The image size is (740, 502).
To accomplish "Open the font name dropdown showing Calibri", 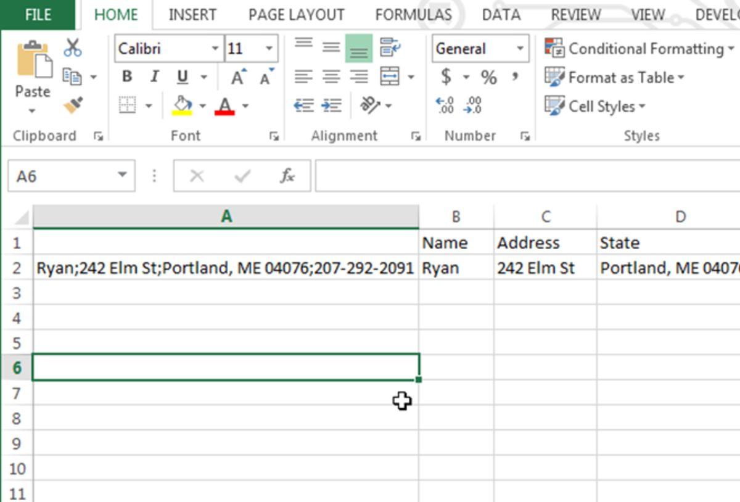I will 216,48.
